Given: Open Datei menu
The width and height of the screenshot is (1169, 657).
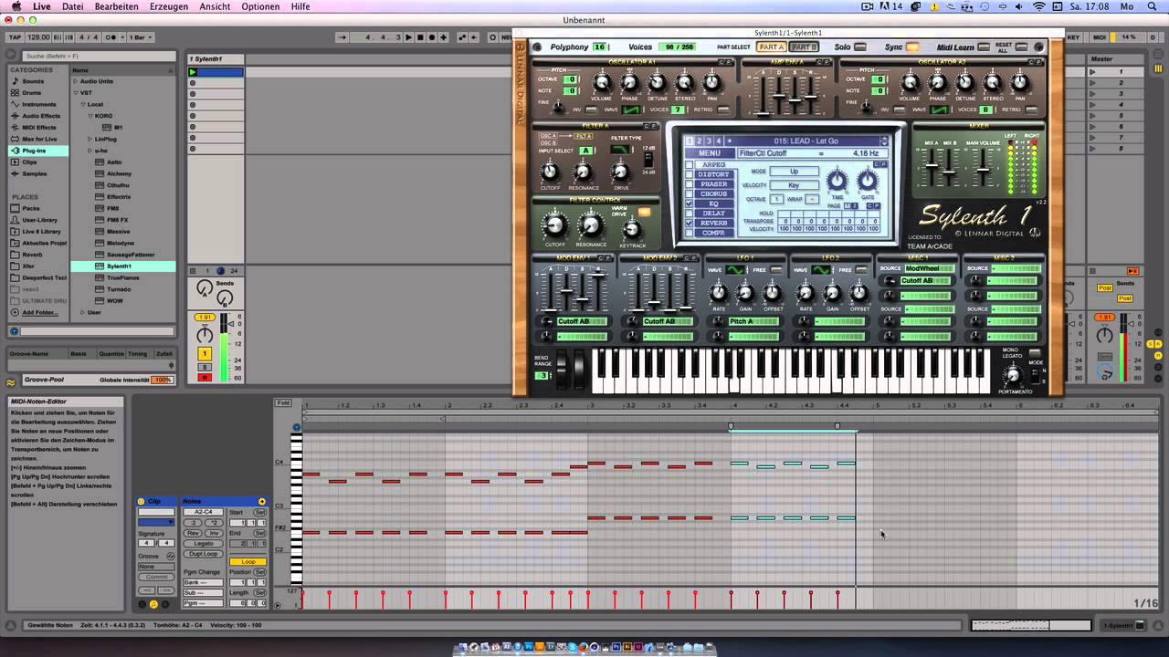Looking at the screenshot, I should click(72, 6).
